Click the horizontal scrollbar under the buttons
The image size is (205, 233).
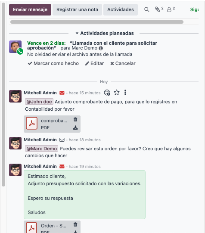pos(97,22)
